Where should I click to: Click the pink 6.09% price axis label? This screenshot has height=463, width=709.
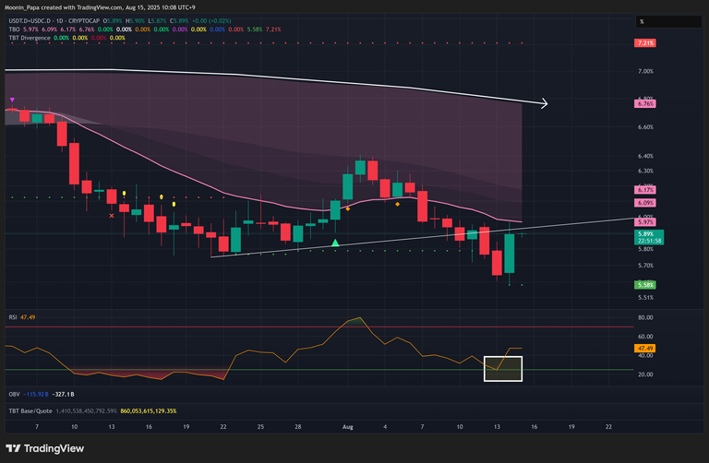645,203
